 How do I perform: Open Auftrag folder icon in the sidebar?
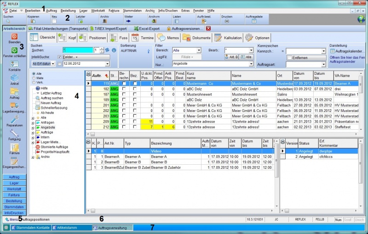click(x=14, y=91)
